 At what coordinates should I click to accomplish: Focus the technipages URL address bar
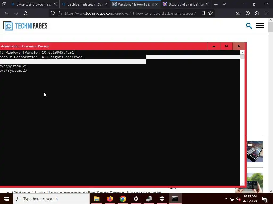click(x=130, y=13)
